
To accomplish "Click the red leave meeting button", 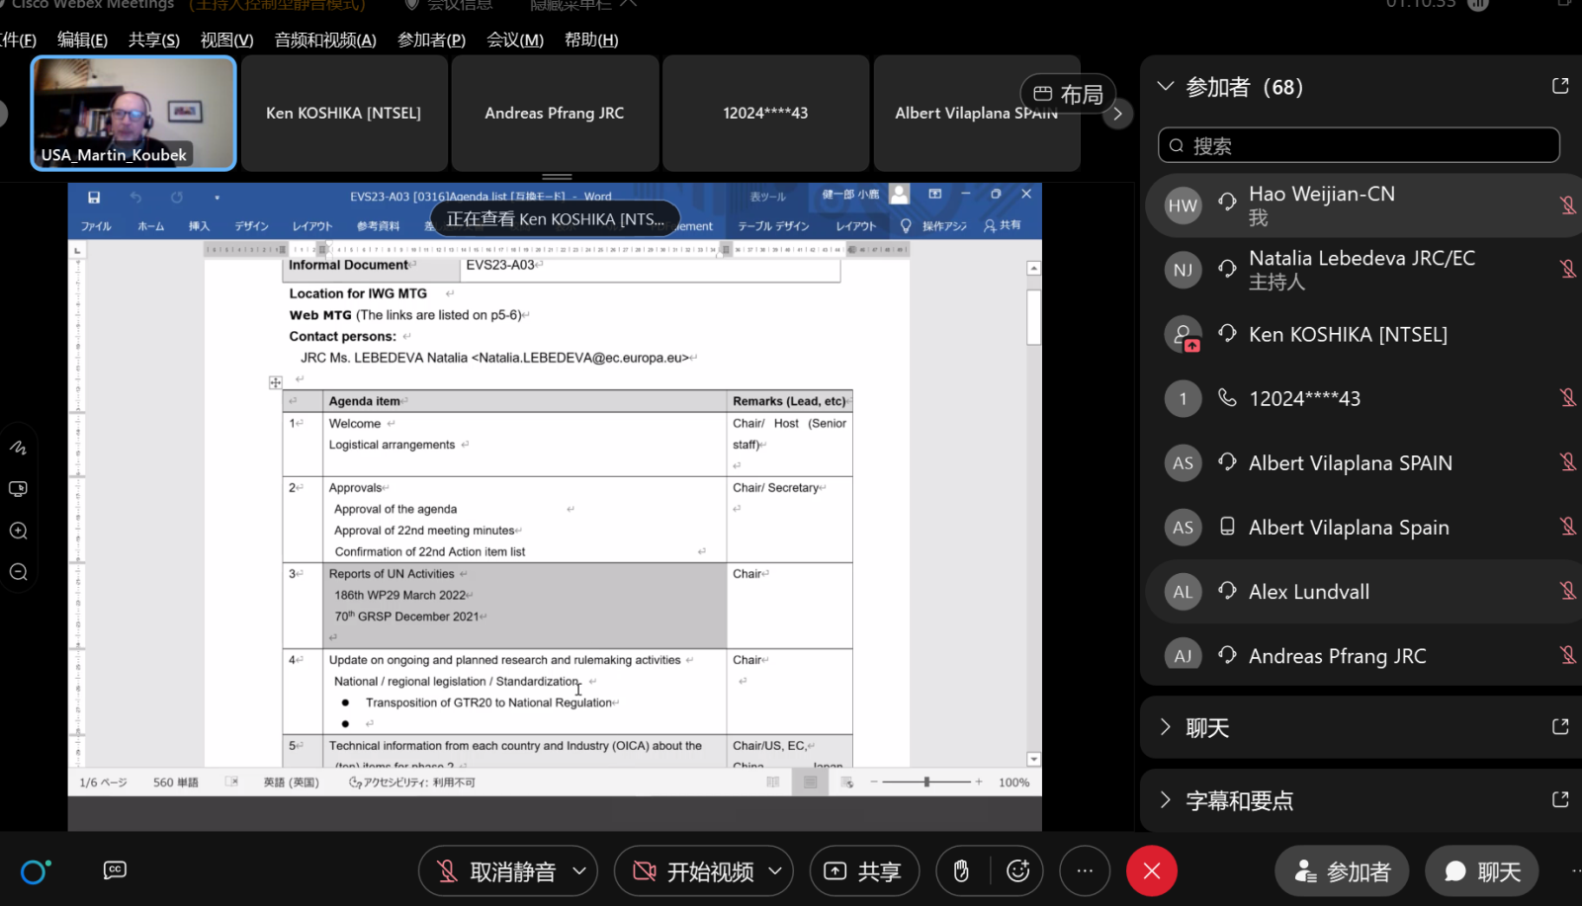I will pos(1151,870).
